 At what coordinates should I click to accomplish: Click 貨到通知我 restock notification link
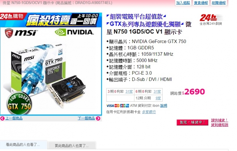[x=220, y=125]
